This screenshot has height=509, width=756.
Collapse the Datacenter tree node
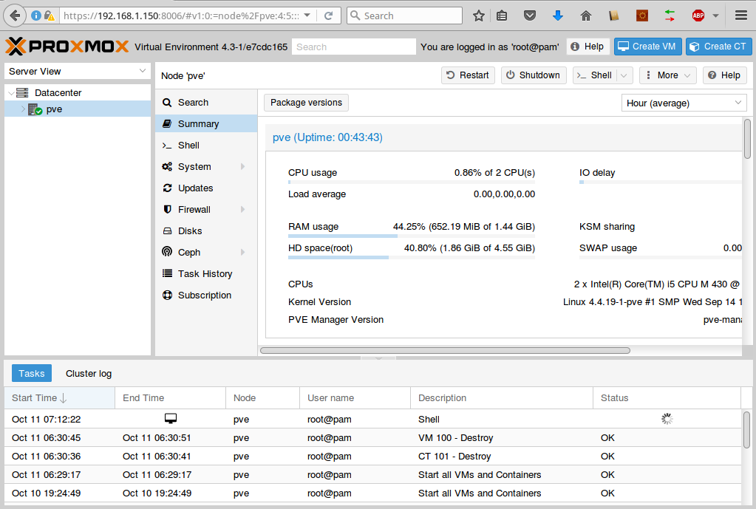click(10, 93)
